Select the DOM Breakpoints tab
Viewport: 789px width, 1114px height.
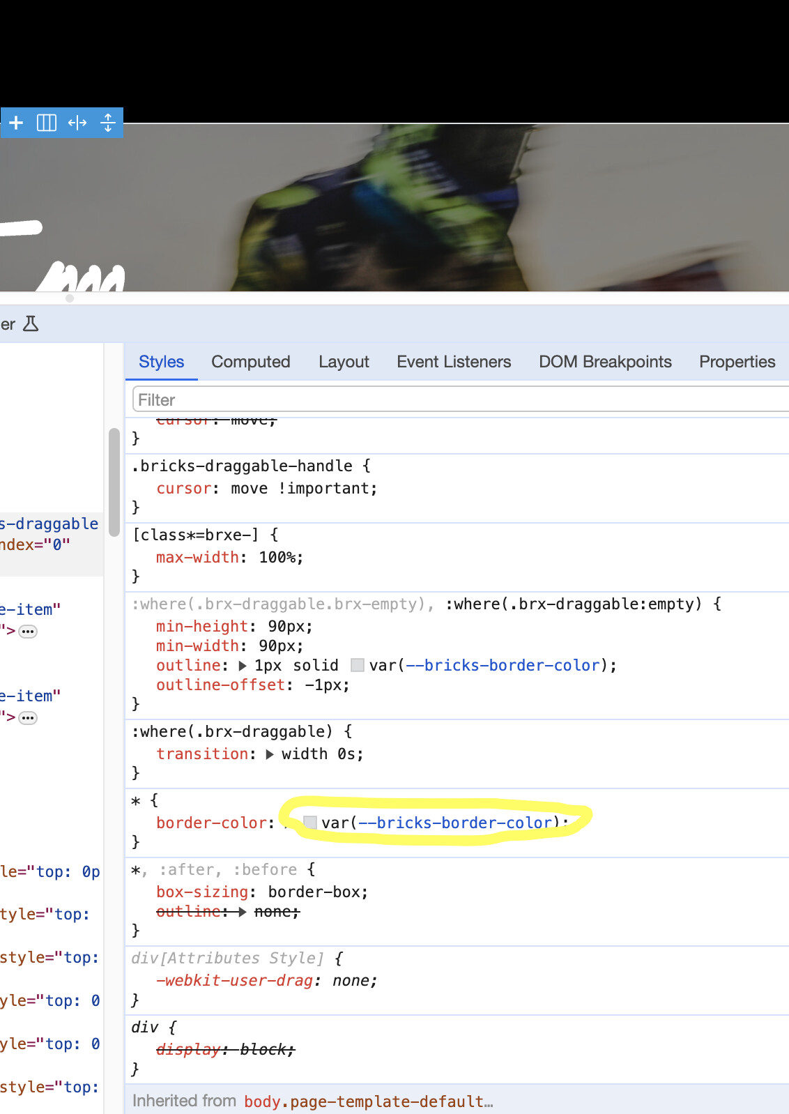tap(605, 362)
